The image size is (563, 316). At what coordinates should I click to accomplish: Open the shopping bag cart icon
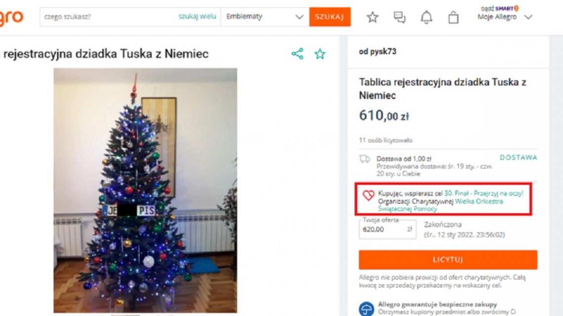[x=453, y=17]
